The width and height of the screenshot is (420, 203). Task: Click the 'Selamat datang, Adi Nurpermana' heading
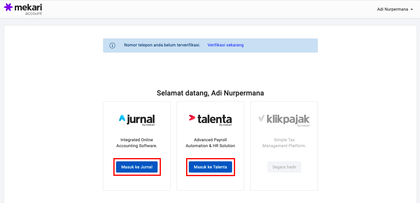tap(210, 93)
